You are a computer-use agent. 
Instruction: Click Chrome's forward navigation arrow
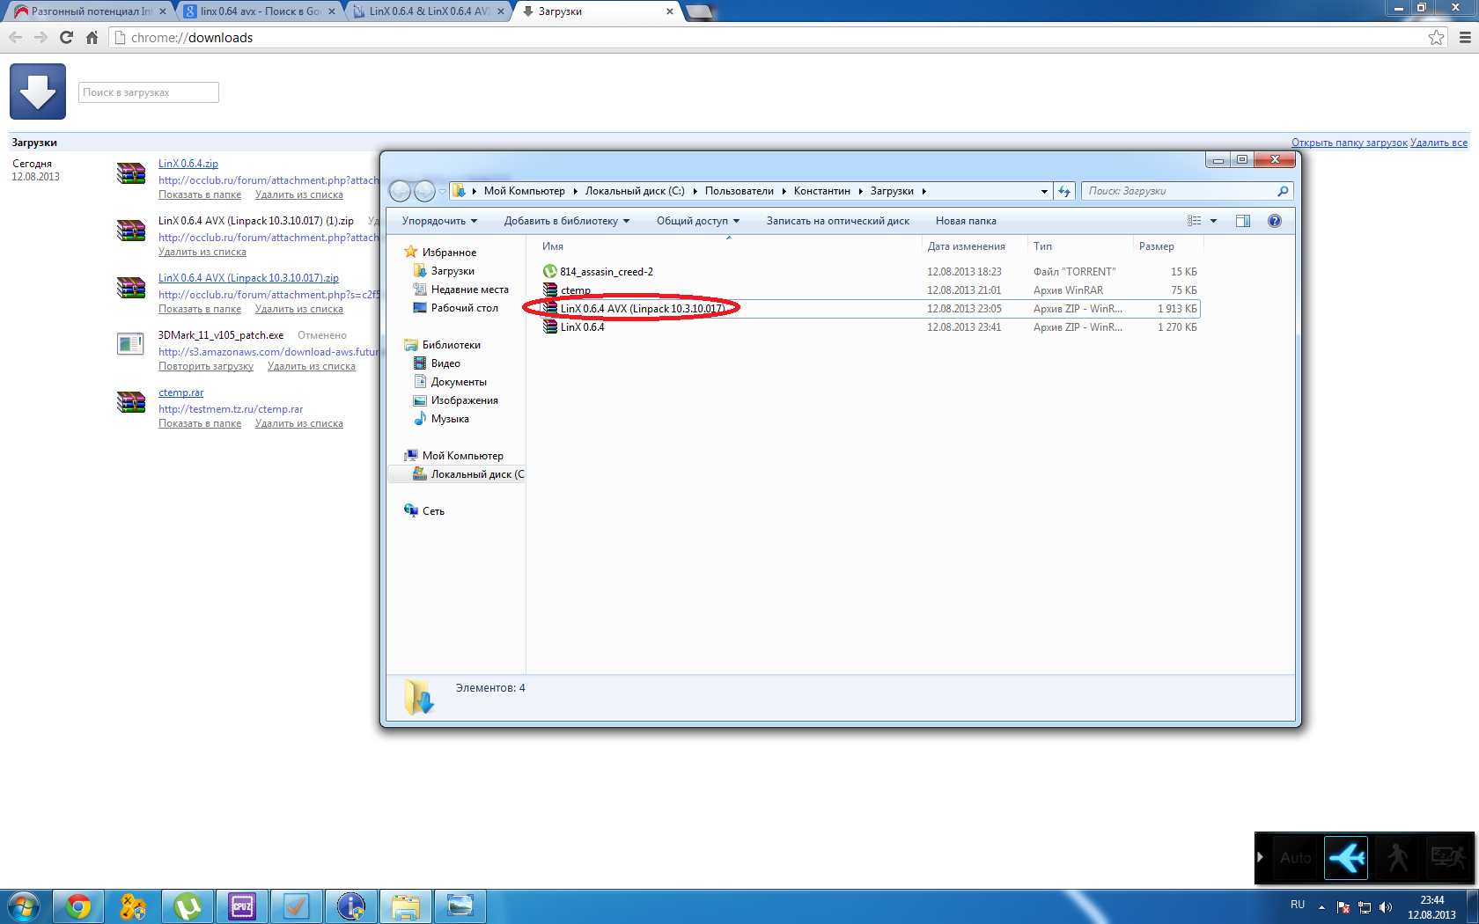40,37
